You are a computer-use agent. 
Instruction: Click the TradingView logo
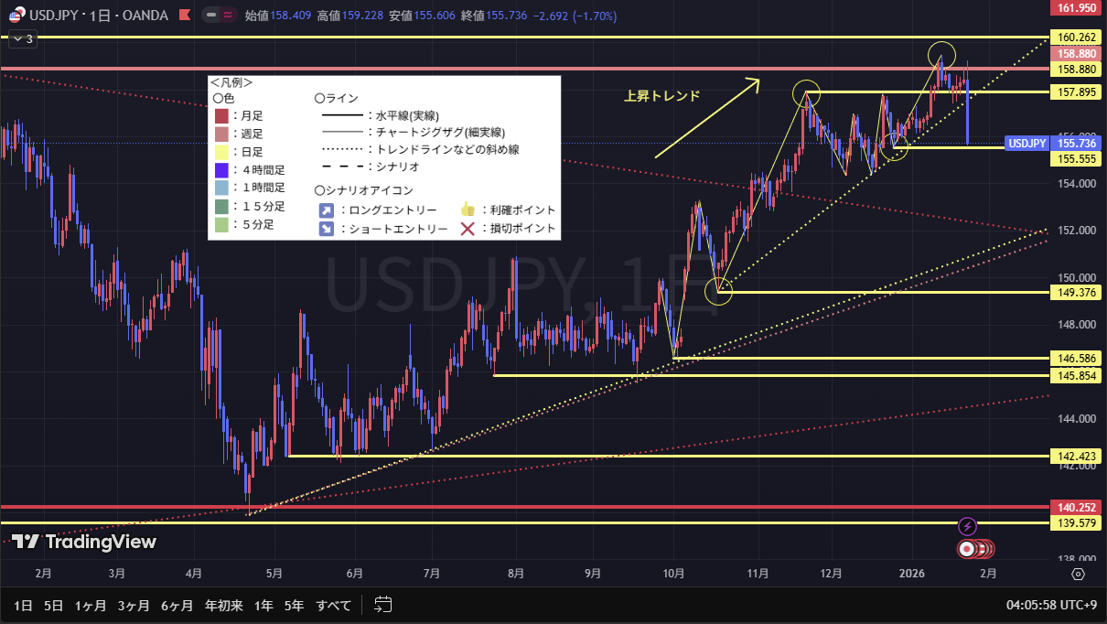84,542
